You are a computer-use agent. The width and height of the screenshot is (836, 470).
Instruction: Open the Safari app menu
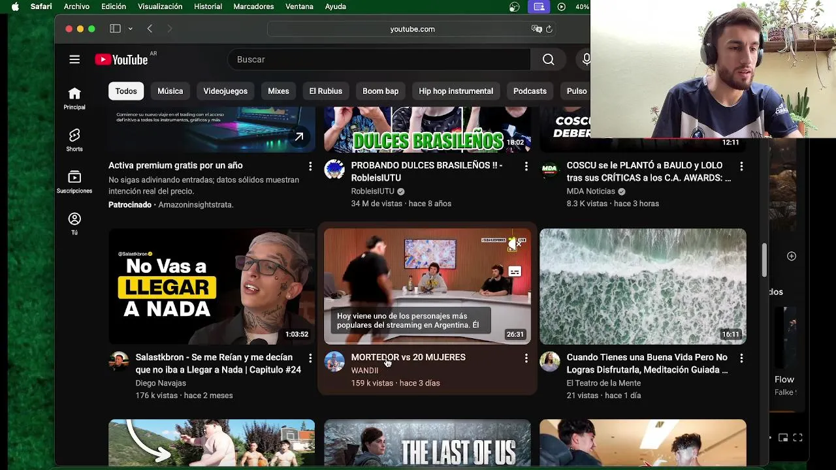(x=41, y=7)
